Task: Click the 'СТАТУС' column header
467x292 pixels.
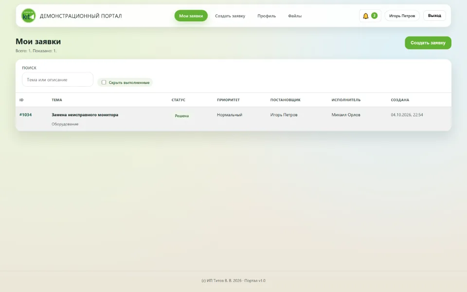Action: (x=179, y=100)
